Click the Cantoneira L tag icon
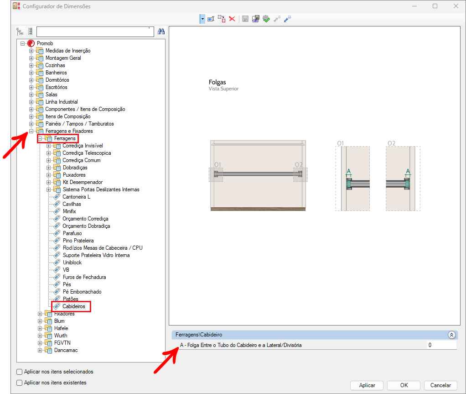Viewport: 466px width, 394px height. pos(57,197)
